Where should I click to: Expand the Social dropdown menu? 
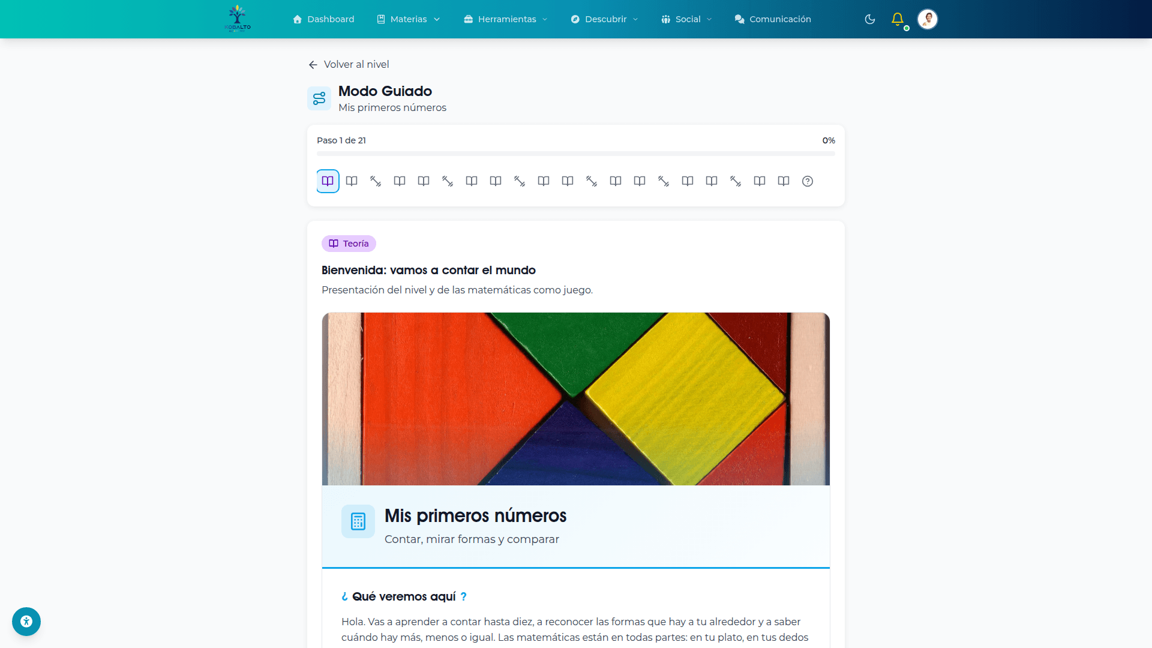tap(686, 19)
